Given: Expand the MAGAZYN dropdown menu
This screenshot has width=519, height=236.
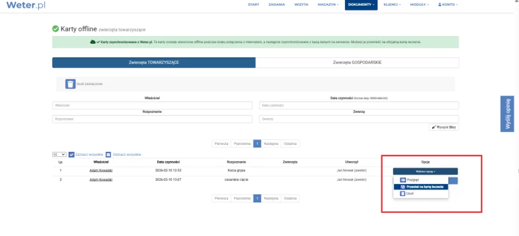Looking at the screenshot, I should (328, 5).
